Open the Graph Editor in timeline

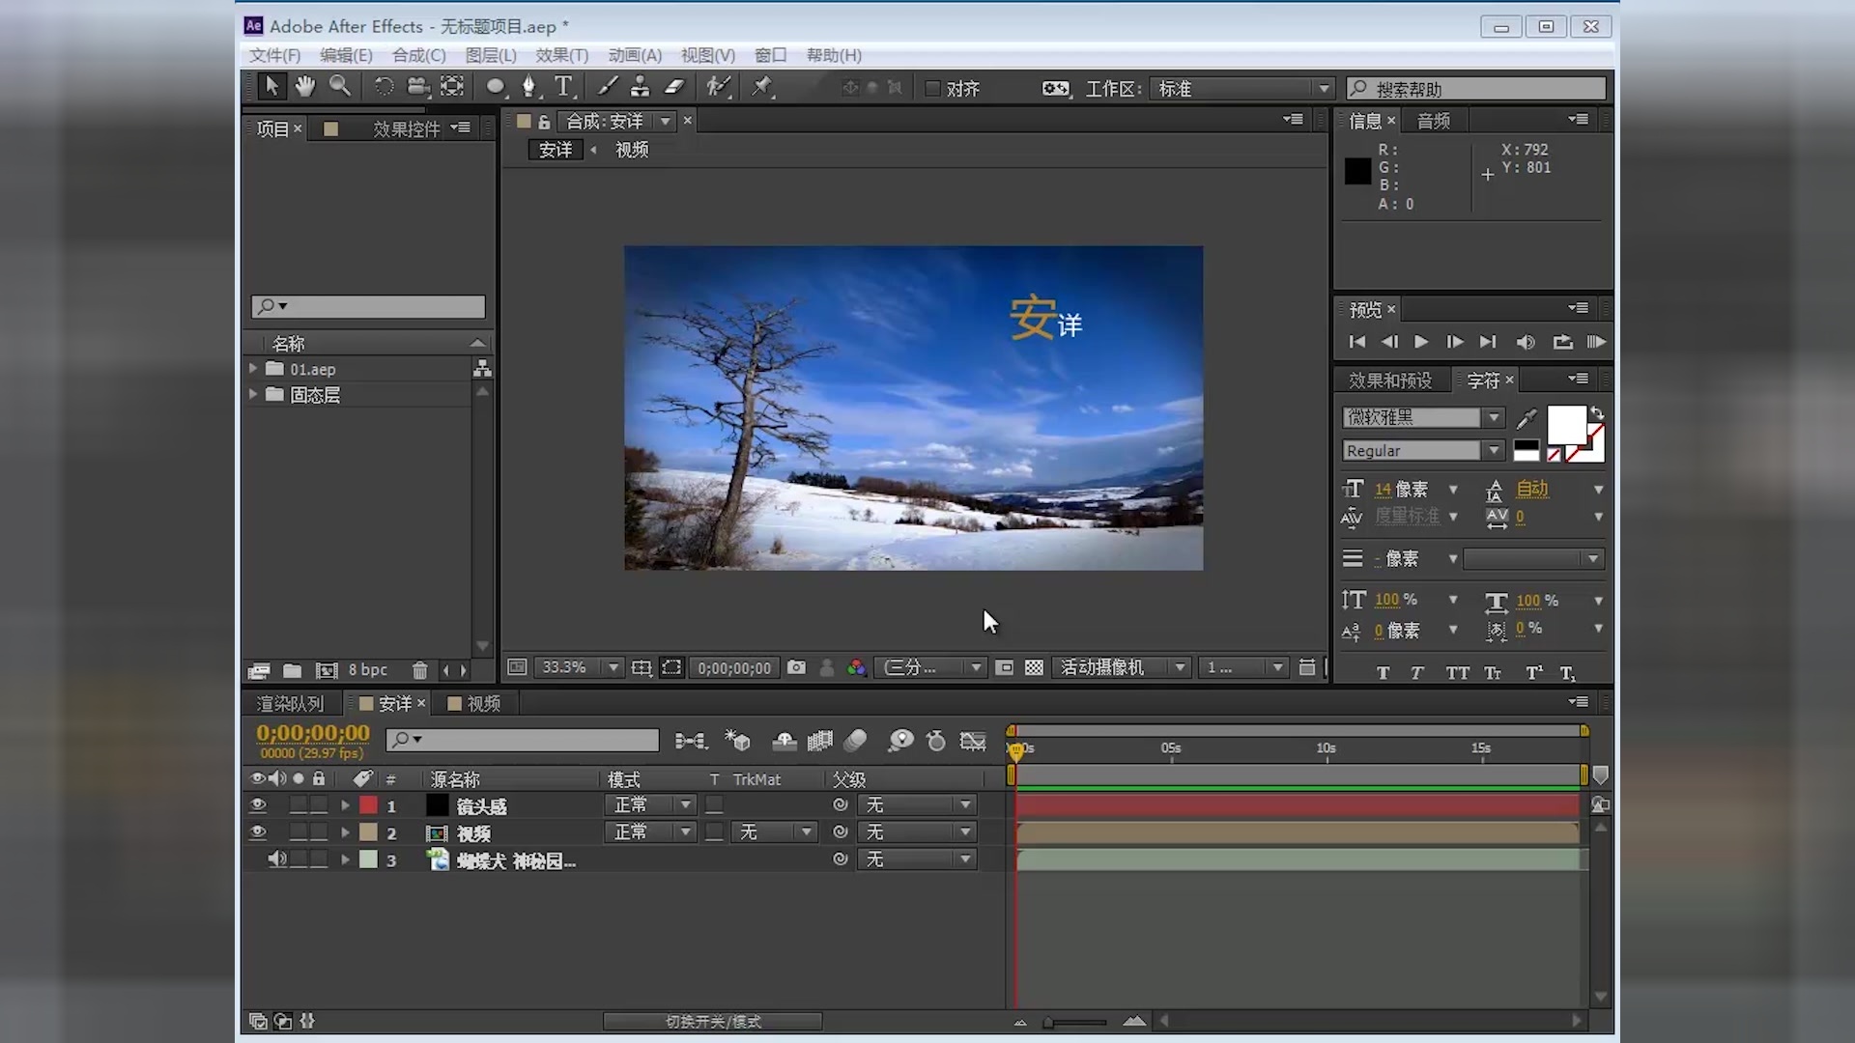tap(973, 741)
